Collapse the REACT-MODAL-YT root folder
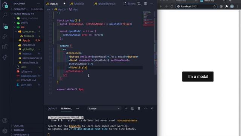This screenshot has height=136, width=241. coord(27,14)
